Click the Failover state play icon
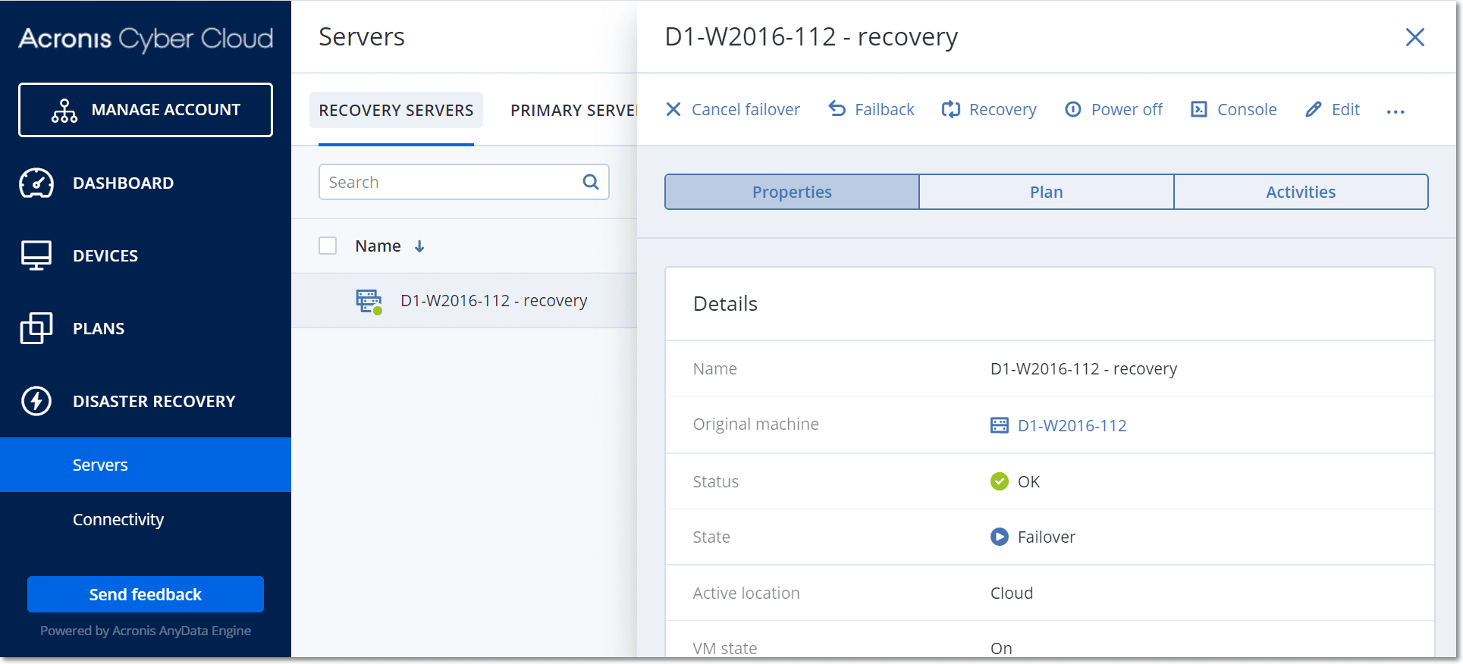Screen dimensions: 1463x664 click(x=1000, y=537)
